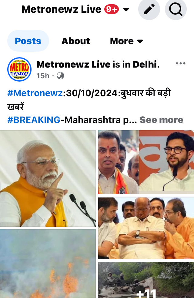Expand the Metronewz Live page switcher arrow

tap(126, 9)
